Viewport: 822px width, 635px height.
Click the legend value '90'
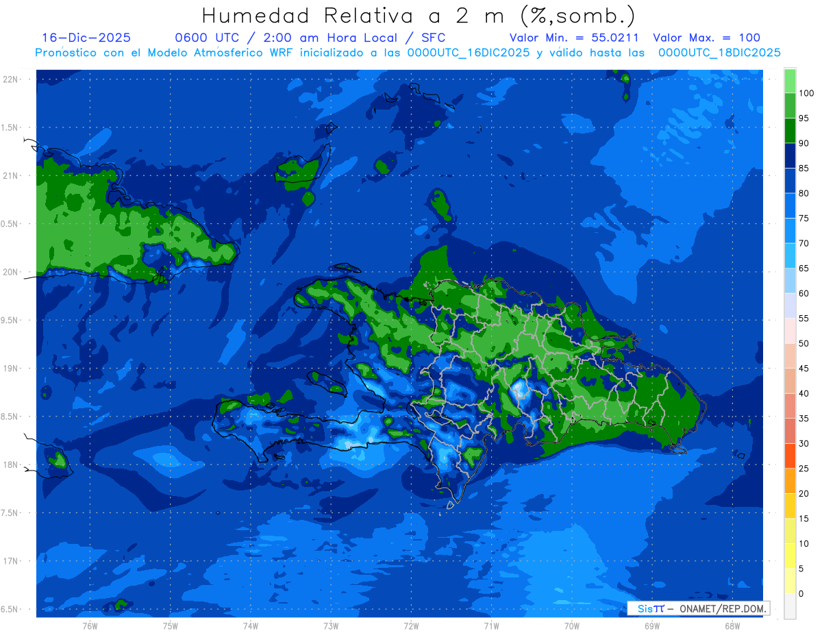pos(804,143)
